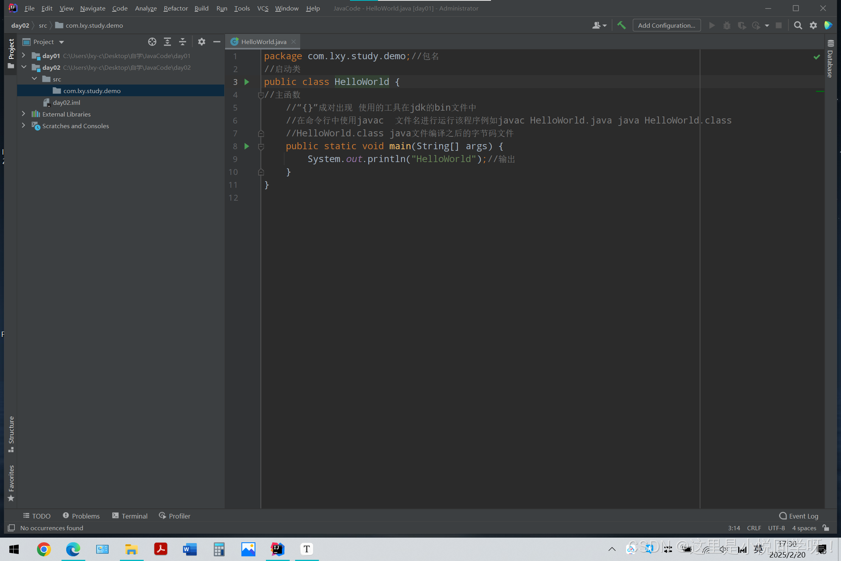Open the Event Log
This screenshot has height=561, width=841.
pos(799,516)
